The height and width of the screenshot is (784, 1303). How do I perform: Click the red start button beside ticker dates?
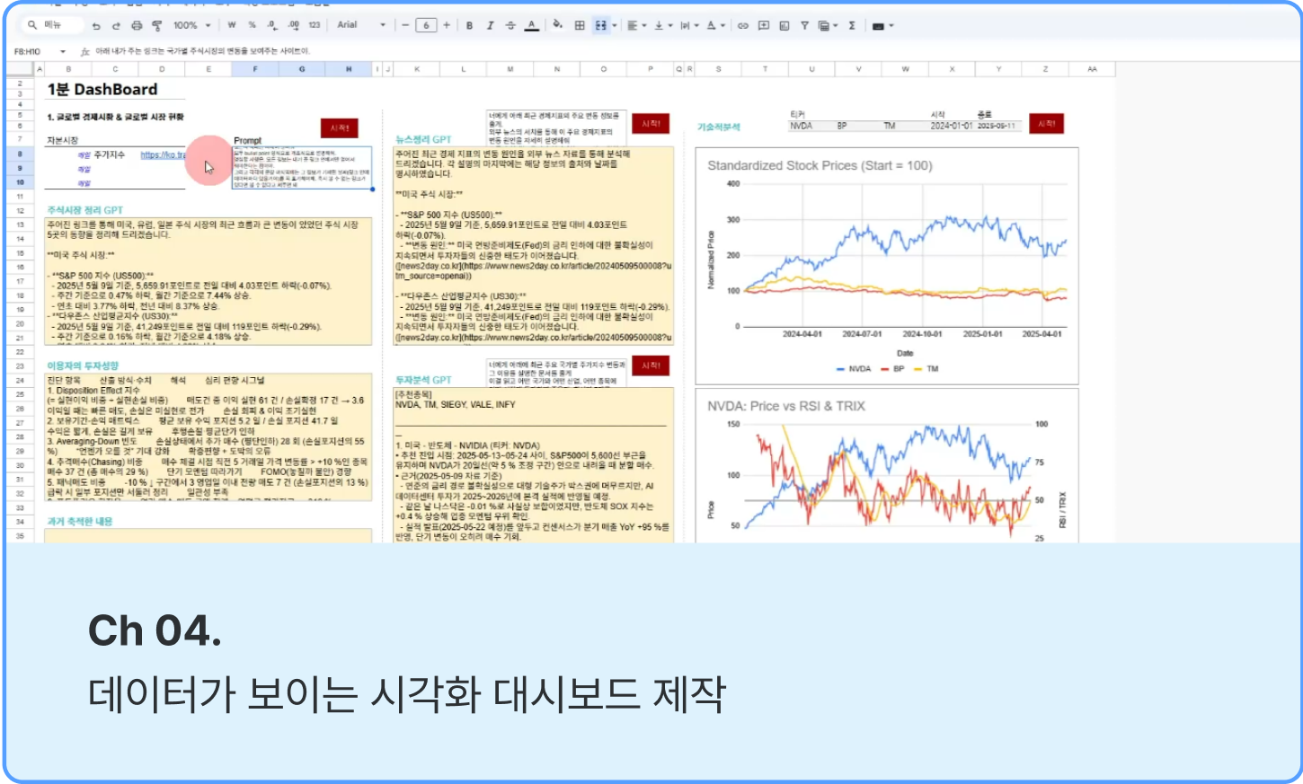(1047, 124)
